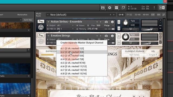
Task: Show Emotive Strings info icon
Action: pos(112,36)
